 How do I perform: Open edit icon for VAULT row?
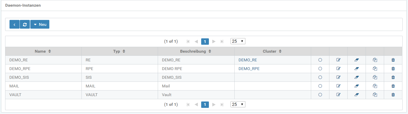click(x=338, y=95)
